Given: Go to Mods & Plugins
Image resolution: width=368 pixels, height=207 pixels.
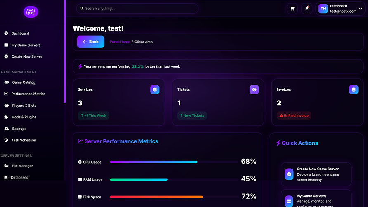Looking at the screenshot, I should point(24,117).
